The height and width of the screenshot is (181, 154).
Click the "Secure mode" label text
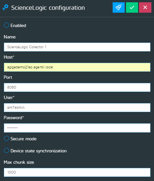(24, 139)
